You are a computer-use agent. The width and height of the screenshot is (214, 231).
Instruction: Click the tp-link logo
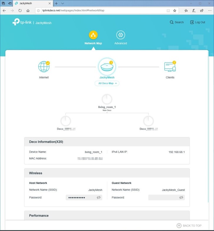pyautogui.click(x=22, y=22)
